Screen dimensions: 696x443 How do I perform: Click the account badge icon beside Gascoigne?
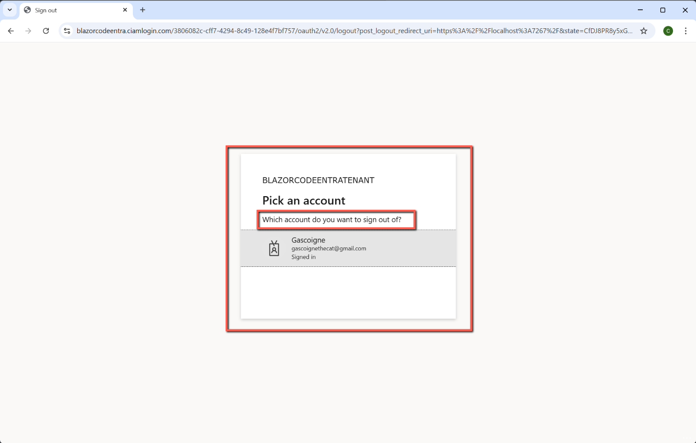[274, 248]
